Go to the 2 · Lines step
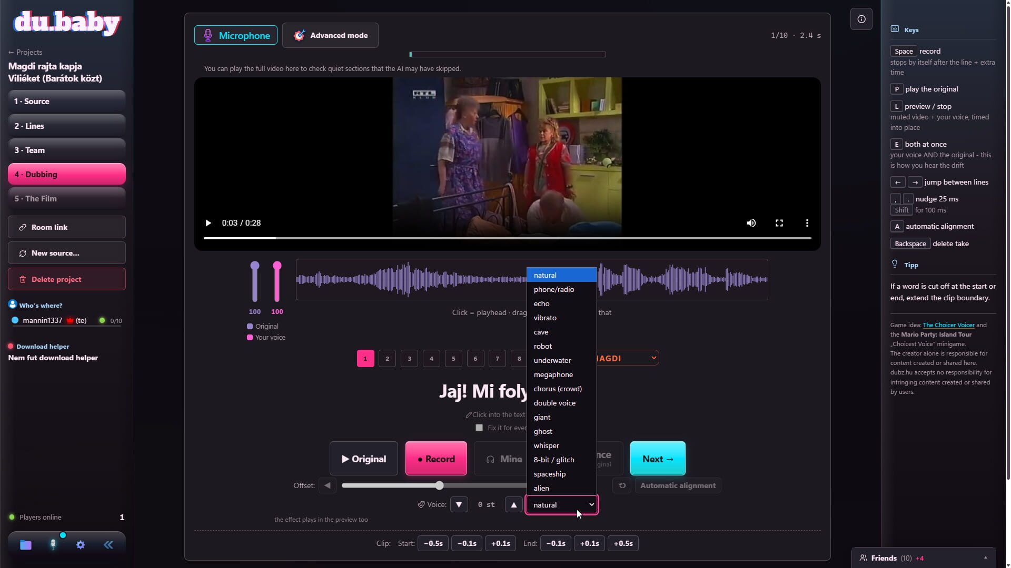 67,126
